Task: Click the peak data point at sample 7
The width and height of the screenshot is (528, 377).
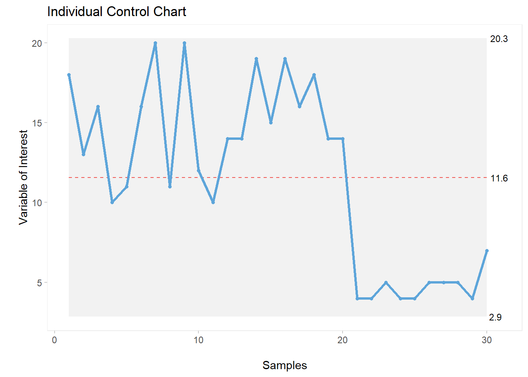Action: click(155, 43)
